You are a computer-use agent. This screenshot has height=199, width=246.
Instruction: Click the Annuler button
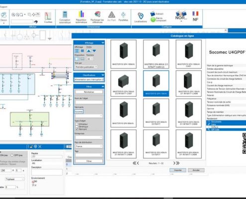click(x=196, y=170)
